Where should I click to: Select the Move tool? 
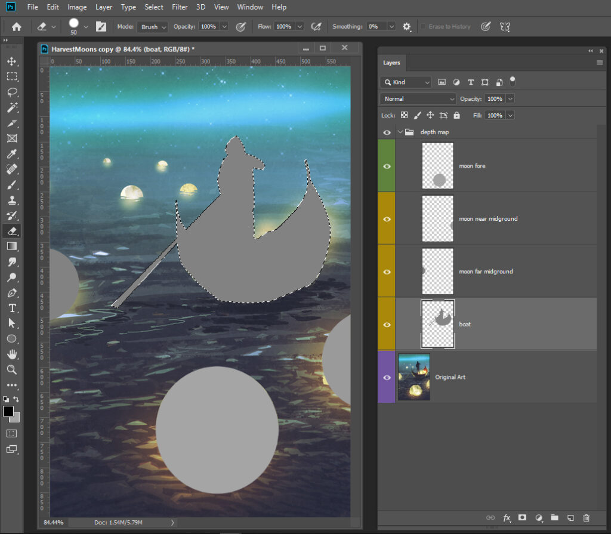11,61
